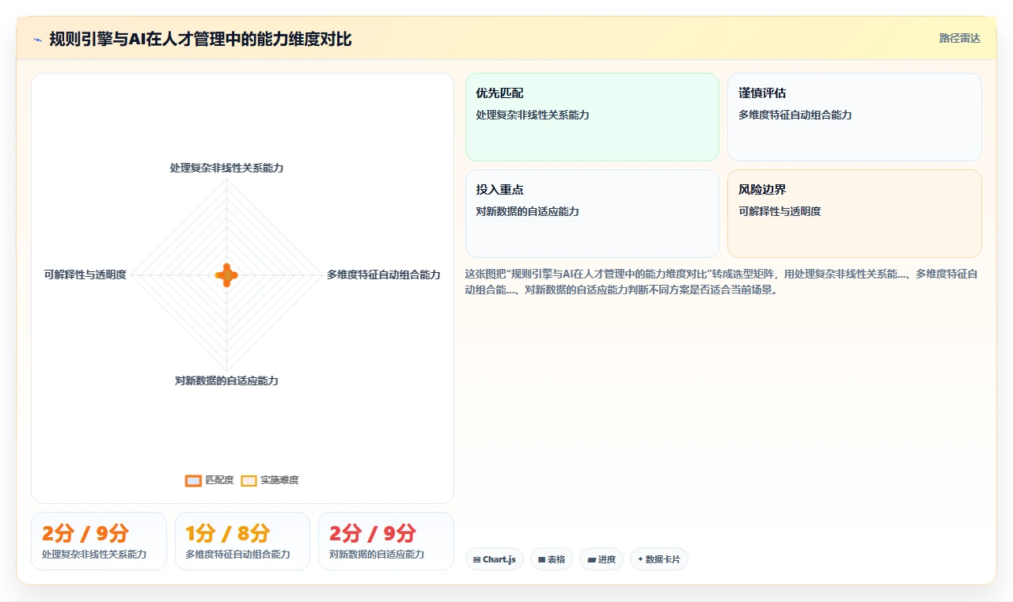The image size is (1013, 602).
Task: Open the 投入重点 card
Action: coord(592,214)
